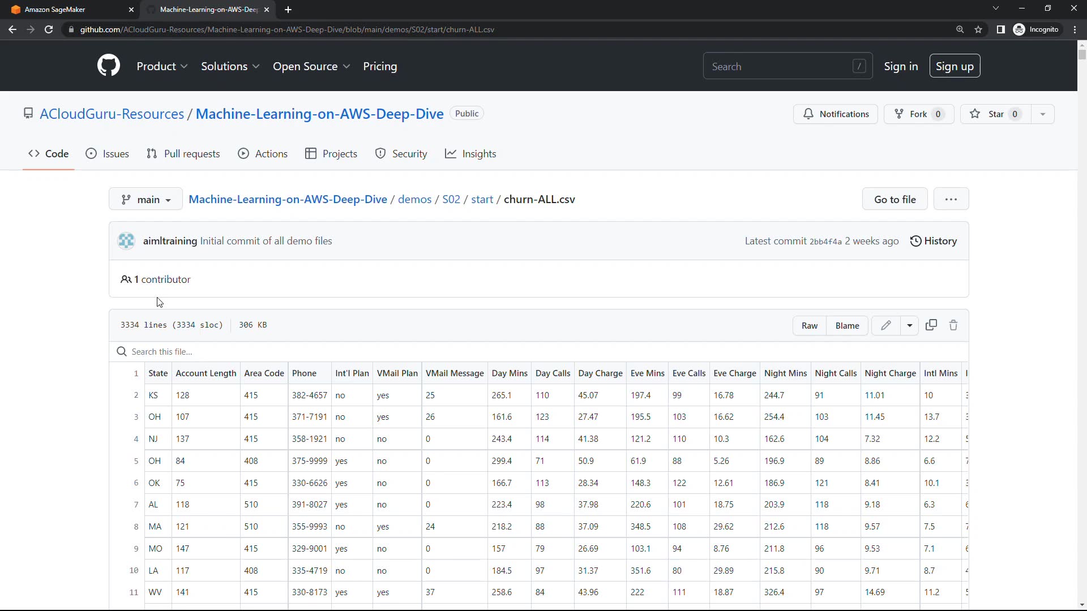This screenshot has height=611, width=1087.
Task: Bookmark this page with star icon
Action: pyautogui.click(x=978, y=29)
